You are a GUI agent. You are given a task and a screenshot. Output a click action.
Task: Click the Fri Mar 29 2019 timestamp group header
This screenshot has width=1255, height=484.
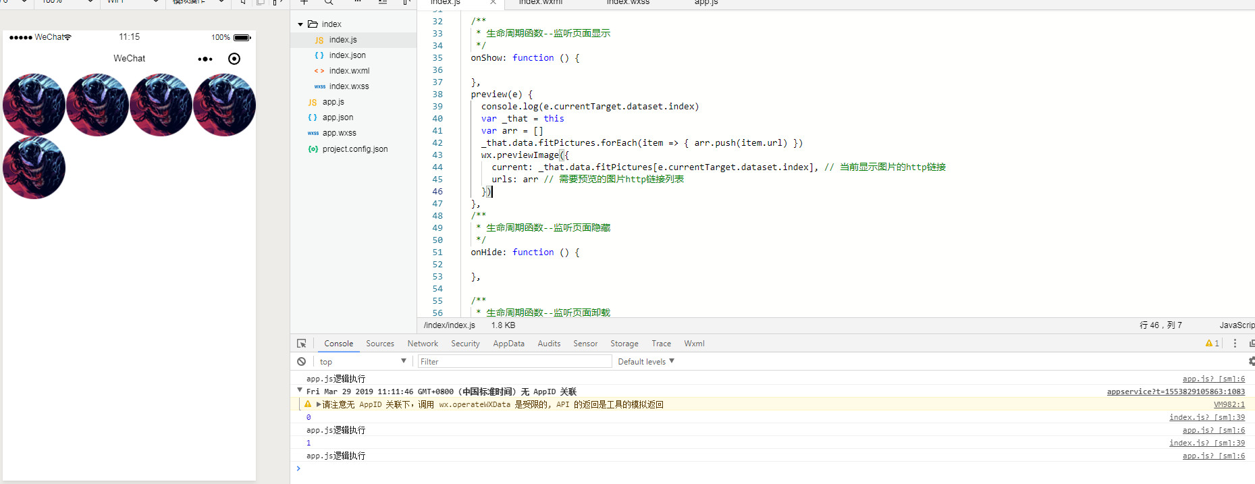pyautogui.click(x=442, y=392)
